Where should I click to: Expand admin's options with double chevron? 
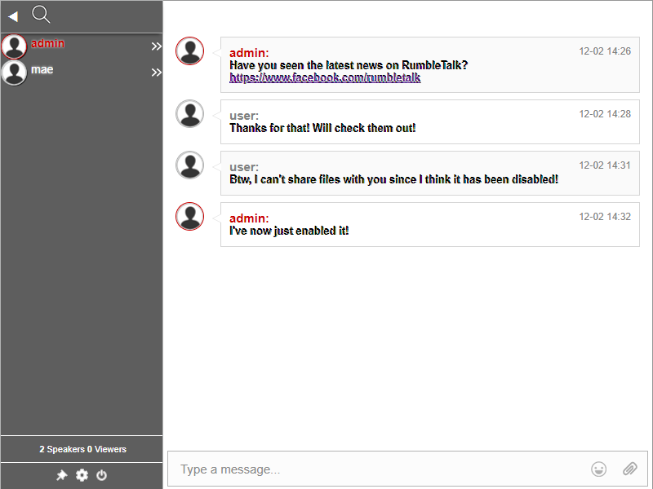pos(156,46)
